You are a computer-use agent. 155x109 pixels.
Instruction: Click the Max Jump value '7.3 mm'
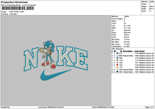[x=127, y=44]
